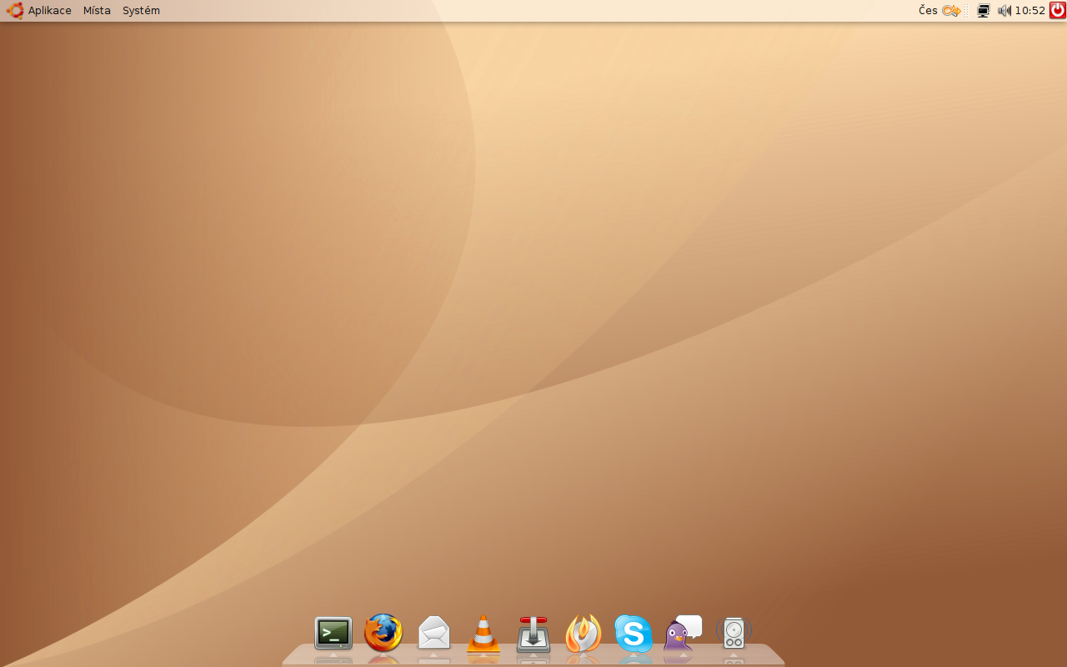Click the dotted applet handle in panel
Image resolution: width=1067 pixels, height=667 pixels.
[967, 11]
